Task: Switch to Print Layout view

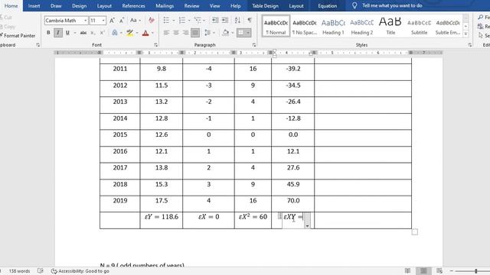Action: [x=423, y=271]
